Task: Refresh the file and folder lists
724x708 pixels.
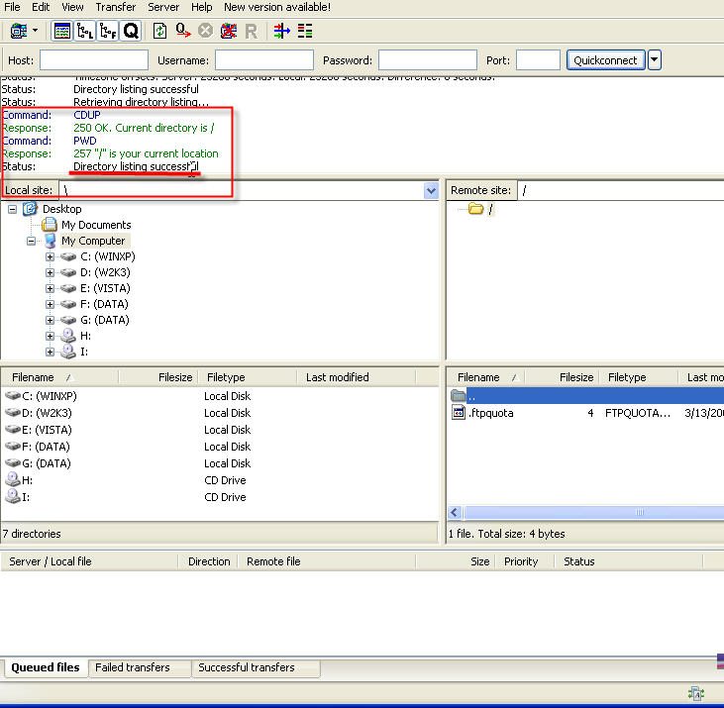Action: pyautogui.click(x=159, y=32)
